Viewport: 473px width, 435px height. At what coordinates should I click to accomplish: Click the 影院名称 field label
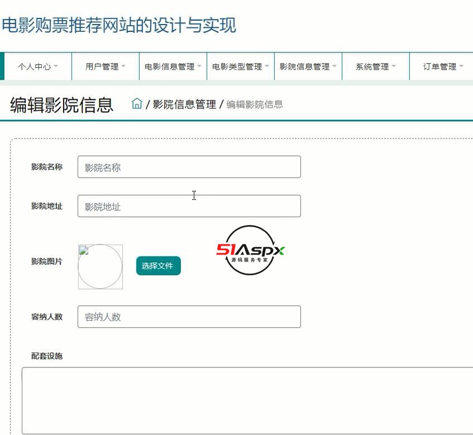pos(47,167)
